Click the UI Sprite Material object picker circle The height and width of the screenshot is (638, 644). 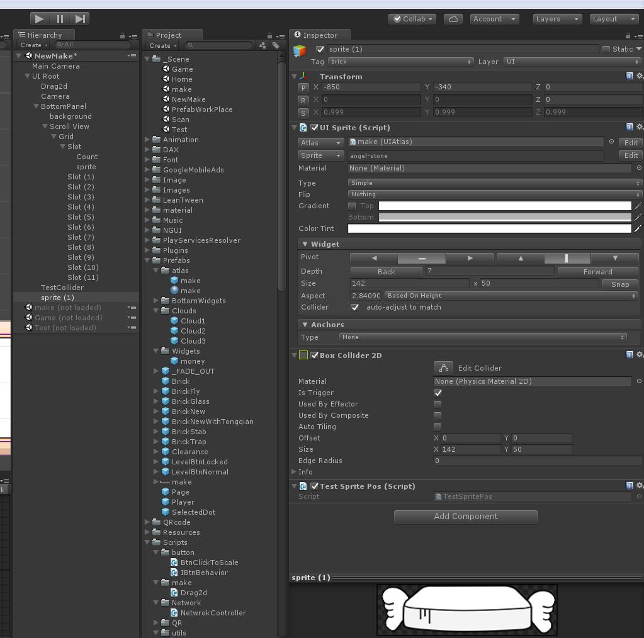(x=639, y=167)
